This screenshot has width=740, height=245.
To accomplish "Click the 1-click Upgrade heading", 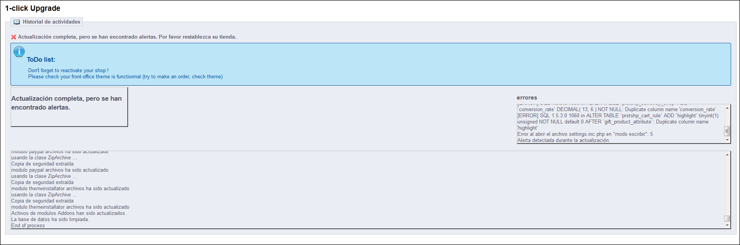I will coord(33,8).
